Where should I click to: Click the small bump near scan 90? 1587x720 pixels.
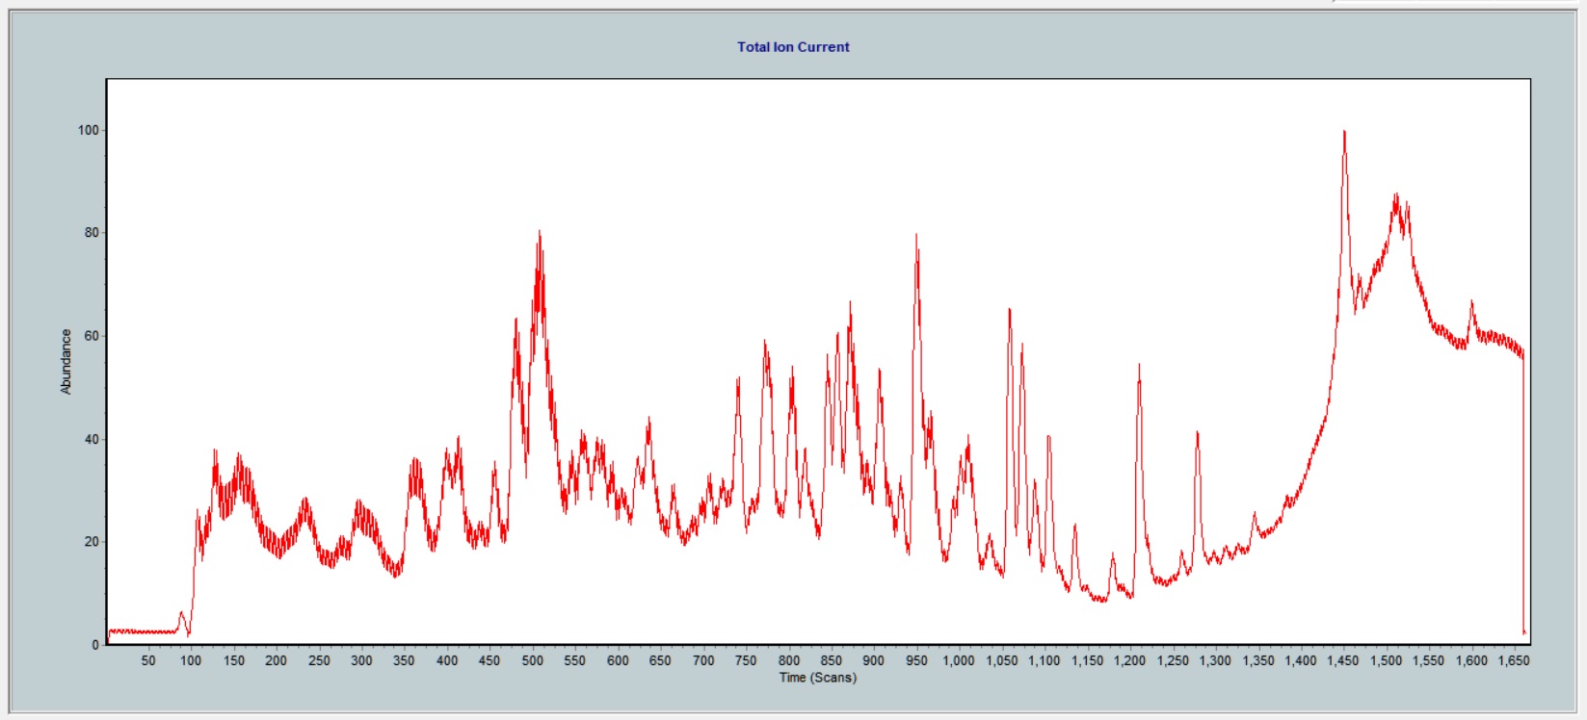[x=181, y=613]
